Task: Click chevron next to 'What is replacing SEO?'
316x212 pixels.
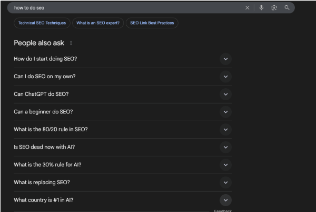Action: [x=225, y=182]
